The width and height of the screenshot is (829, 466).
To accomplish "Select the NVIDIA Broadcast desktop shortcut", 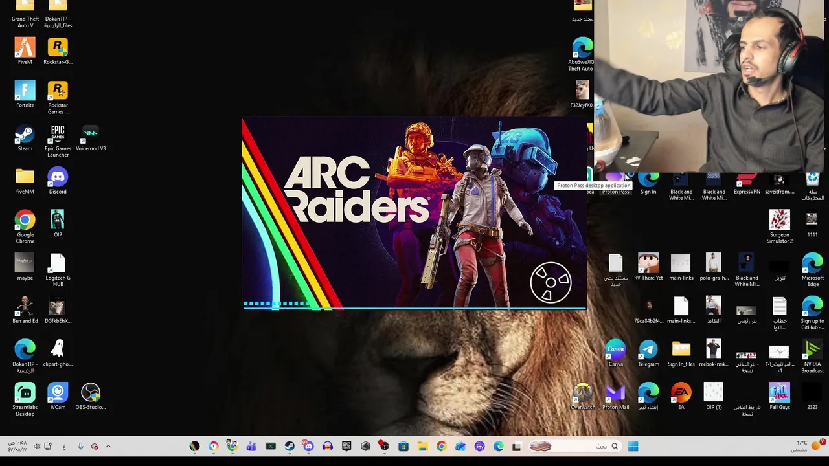I will 812,357.
